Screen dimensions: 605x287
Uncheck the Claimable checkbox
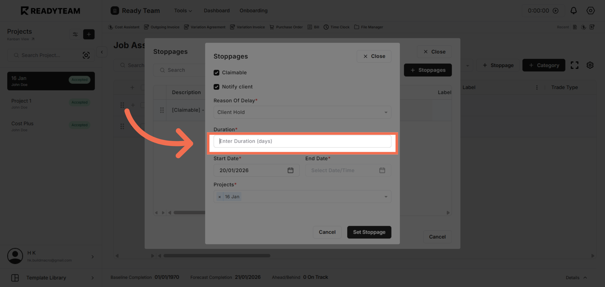(x=217, y=73)
